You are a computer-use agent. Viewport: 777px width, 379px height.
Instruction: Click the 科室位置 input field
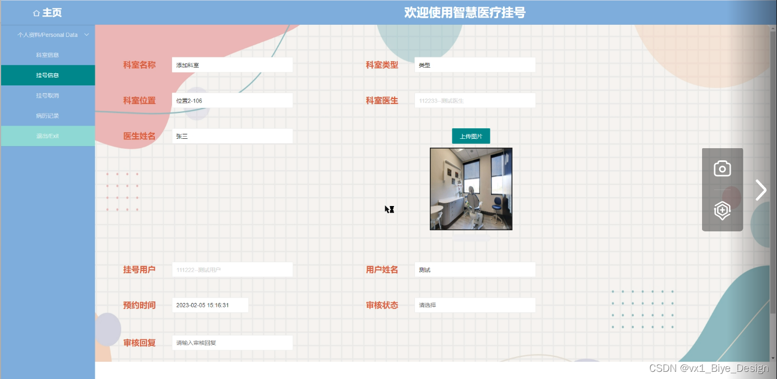pyautogui.click(x=232, y=101)
